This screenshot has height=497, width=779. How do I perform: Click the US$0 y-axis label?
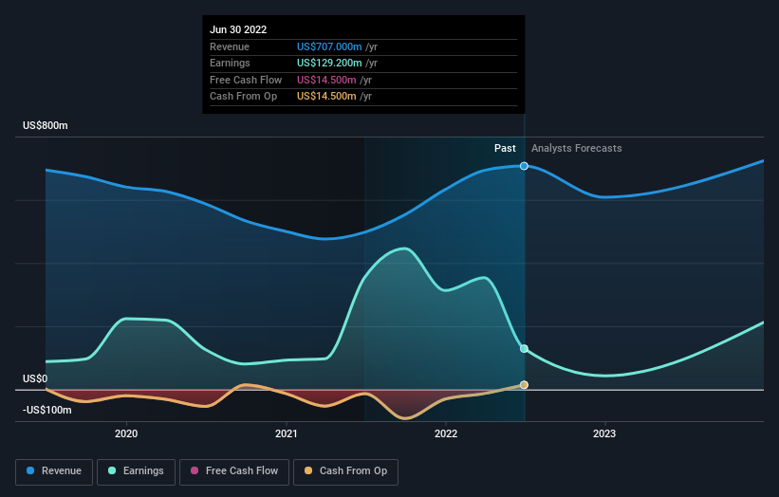click(35, 378)
